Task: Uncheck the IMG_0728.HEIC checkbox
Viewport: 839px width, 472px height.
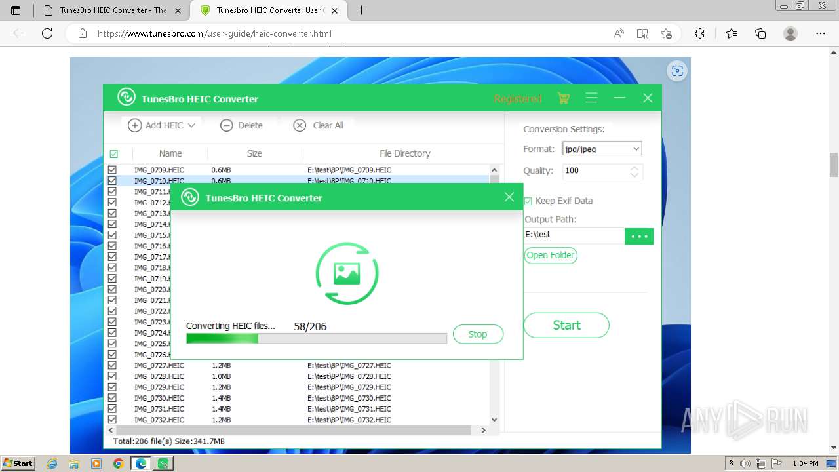Action: [112, 376]
